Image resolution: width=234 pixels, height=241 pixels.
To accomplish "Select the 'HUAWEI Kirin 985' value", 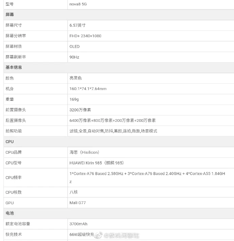I will 85,163.
